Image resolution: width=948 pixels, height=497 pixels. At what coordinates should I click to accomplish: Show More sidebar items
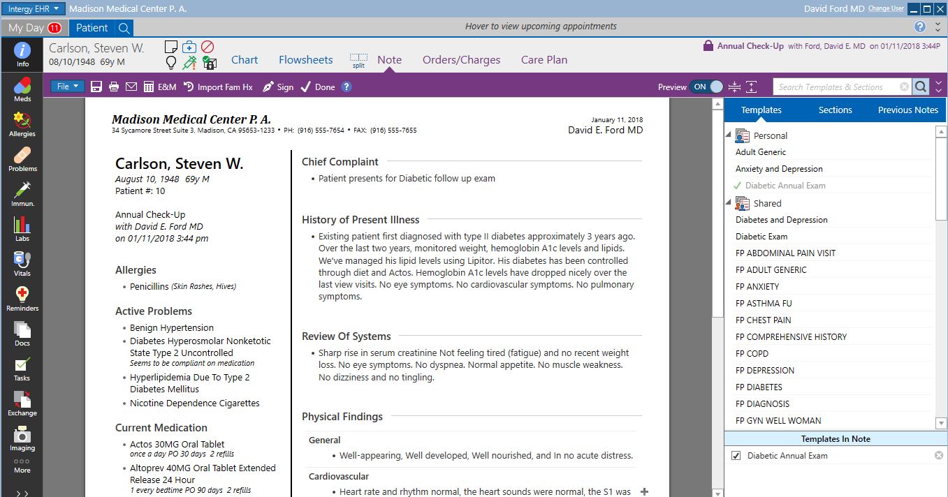point(22,466)
